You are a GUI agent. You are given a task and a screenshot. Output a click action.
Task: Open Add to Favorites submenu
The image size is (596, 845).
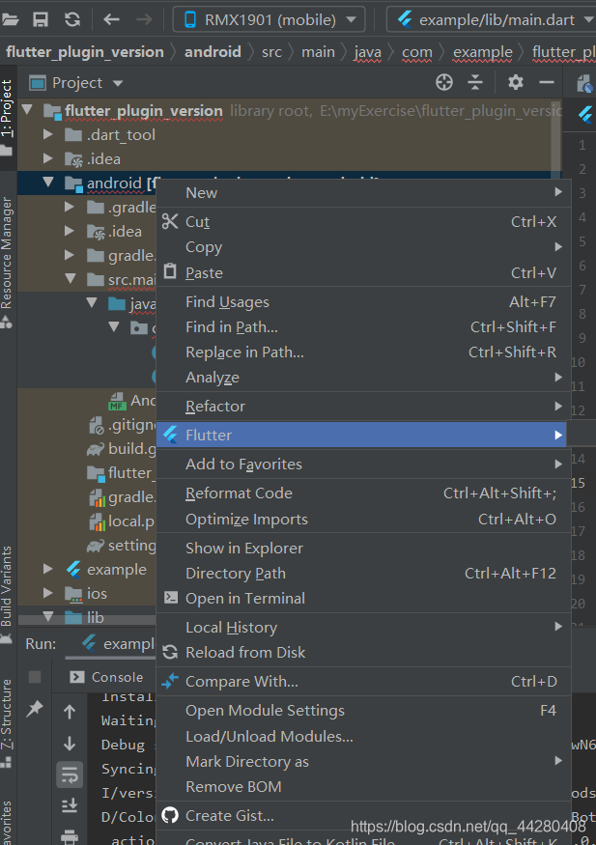coord(363,464)
